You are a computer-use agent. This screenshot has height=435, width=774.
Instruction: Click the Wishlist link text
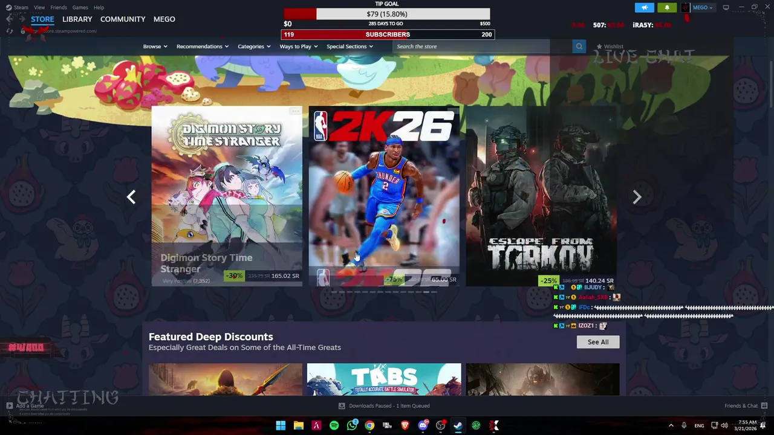tap(613, 47)
